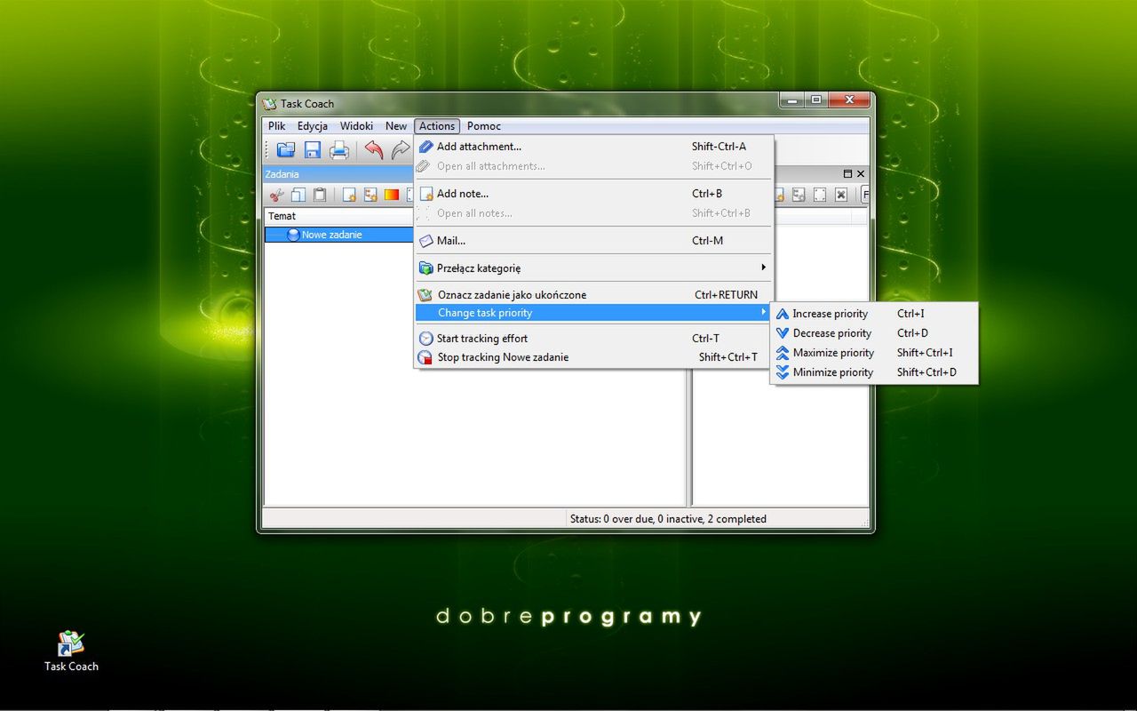Select Decrease priority in the submenu

click(x=874, y=333)
